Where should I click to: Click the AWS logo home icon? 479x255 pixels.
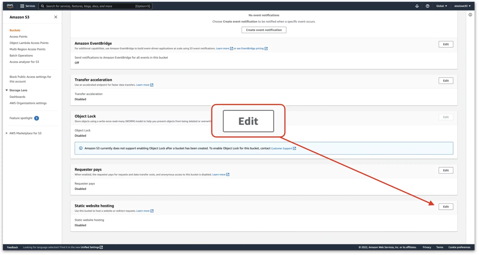tap(10, 6)
